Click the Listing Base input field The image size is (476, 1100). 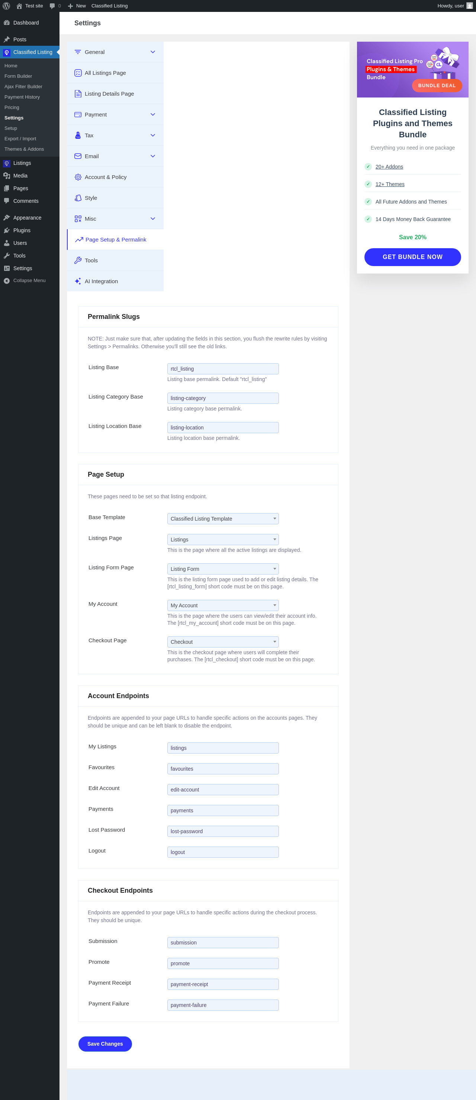coord(223,368)
